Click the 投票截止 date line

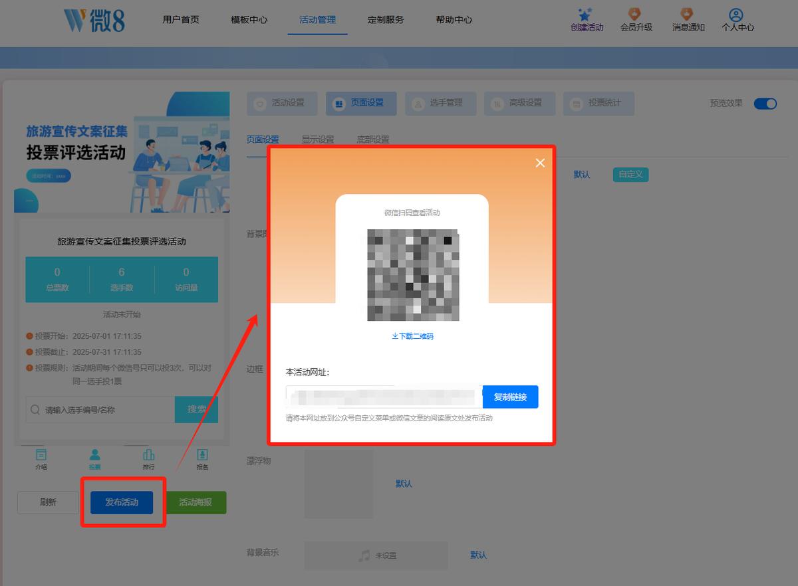click(83, 352)
